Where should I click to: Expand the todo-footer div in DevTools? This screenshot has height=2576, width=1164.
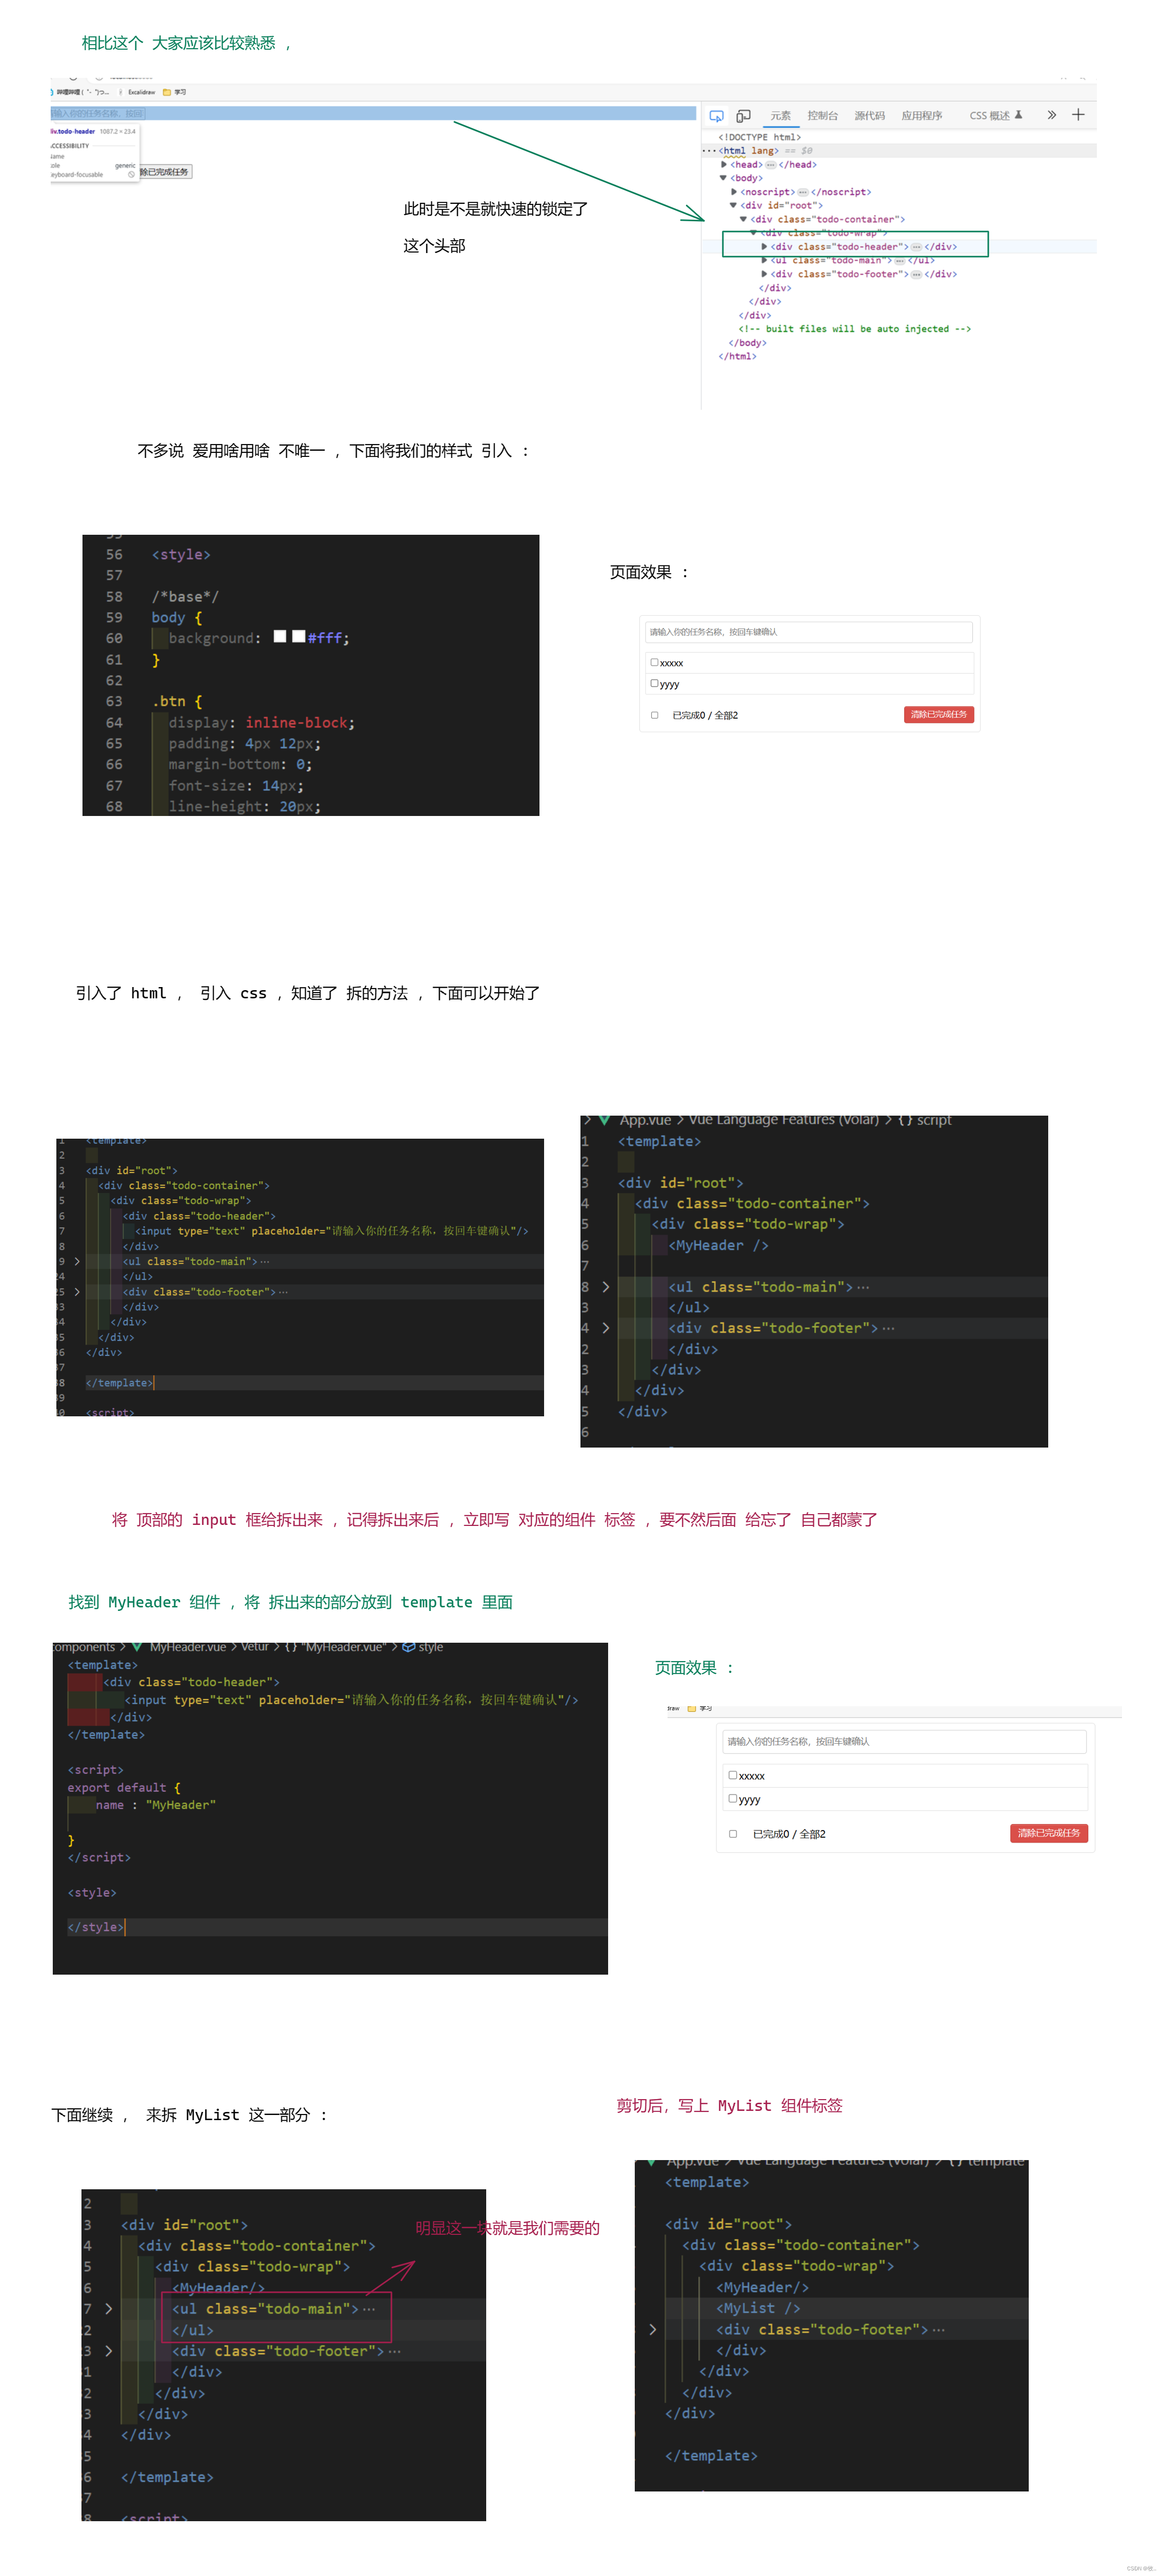point(764,274)
